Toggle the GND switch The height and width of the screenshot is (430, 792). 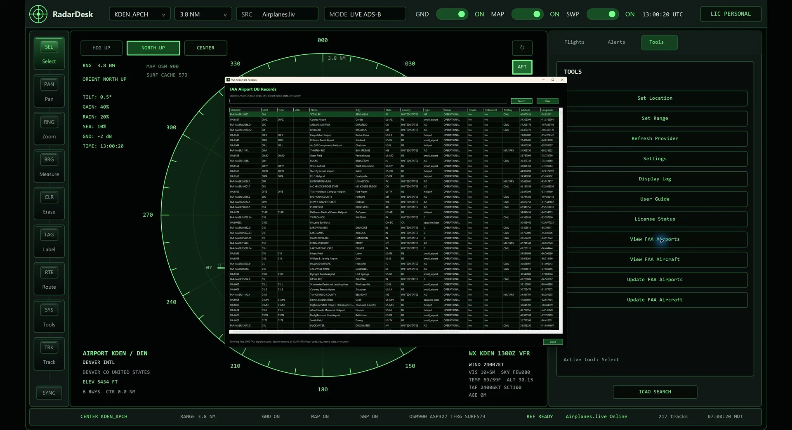(x=452, y=14)
